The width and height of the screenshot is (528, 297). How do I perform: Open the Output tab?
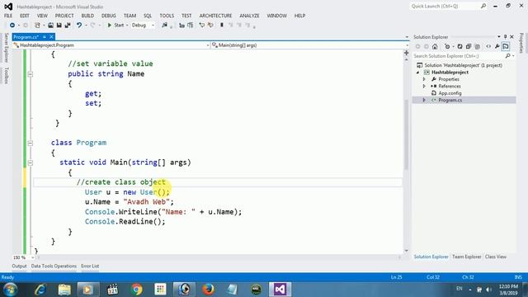(19, 266)
